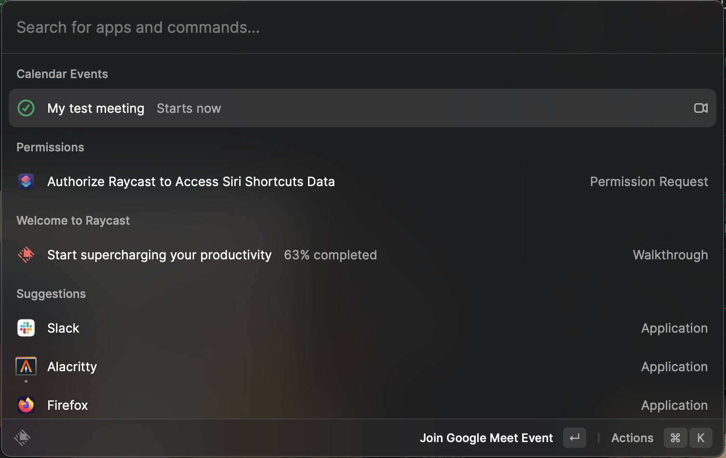Viewport: 726px width, 458px height.
Task: Select Authorize Raycast to Access Siri Shortcuts Data
Action: click(x=363, y=181)
